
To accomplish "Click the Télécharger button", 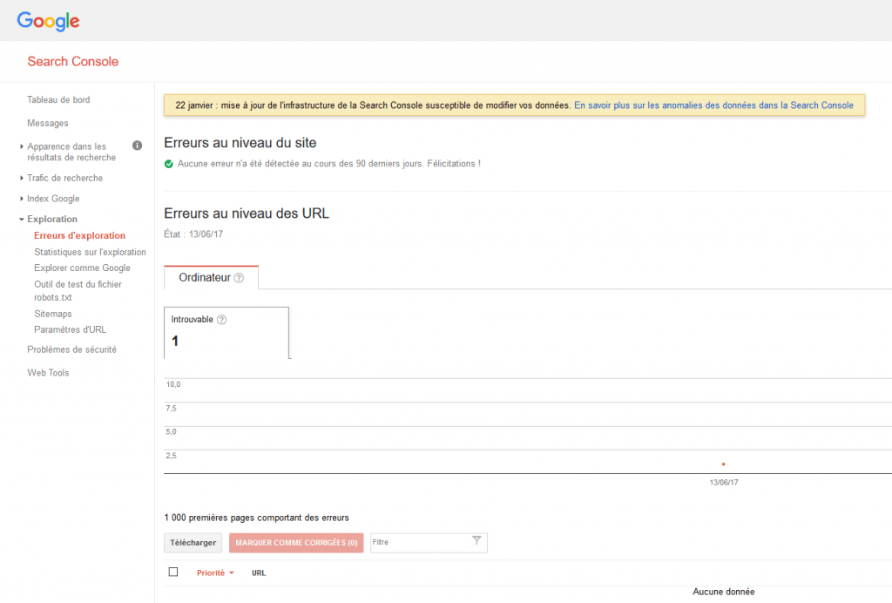I will point(193,543).
